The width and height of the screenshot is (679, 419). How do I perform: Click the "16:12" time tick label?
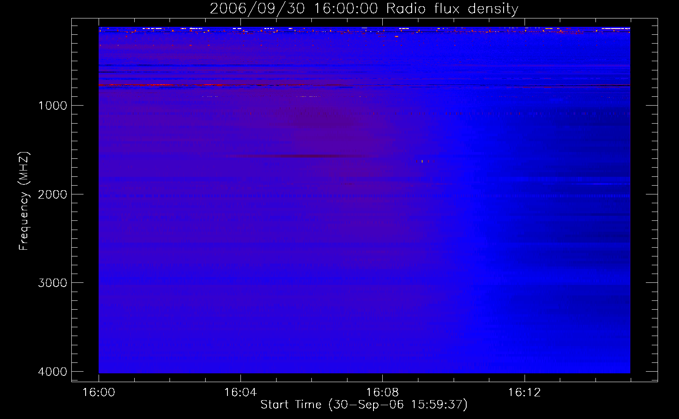[x=524, y=393]
